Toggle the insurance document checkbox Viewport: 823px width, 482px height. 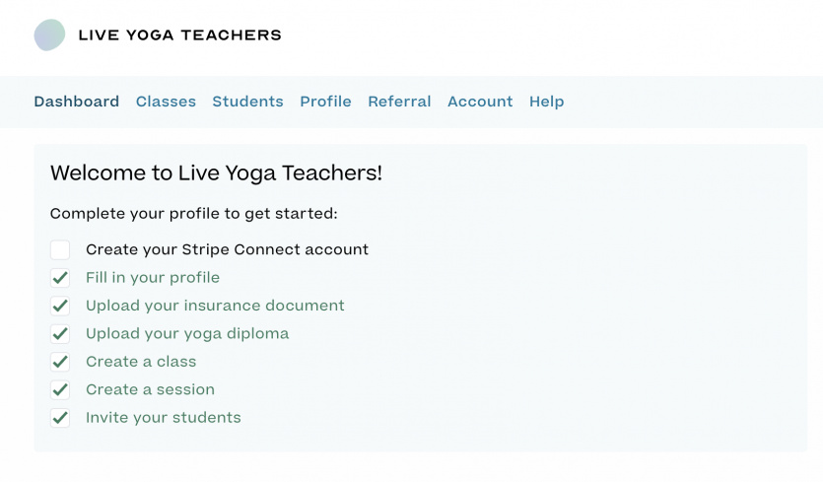60,306
